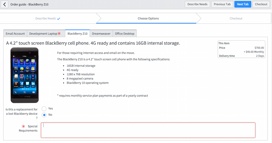Click the Describe Needs header button

[x=197, y=4]
